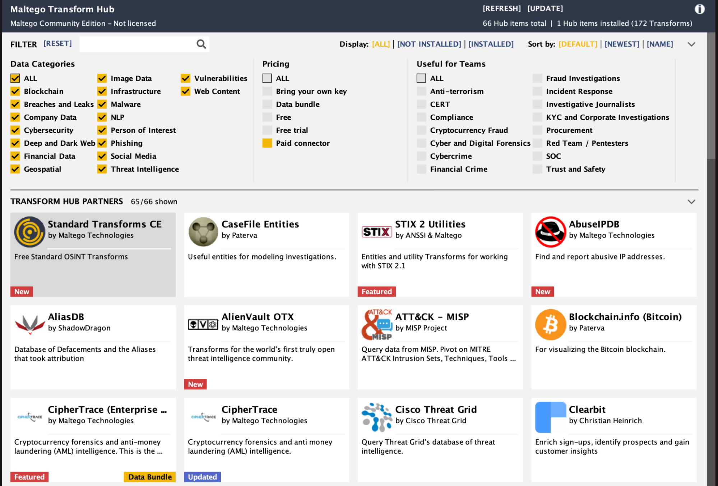Toggle the Vulnerabilities checkbox

[x=185, y=78]
